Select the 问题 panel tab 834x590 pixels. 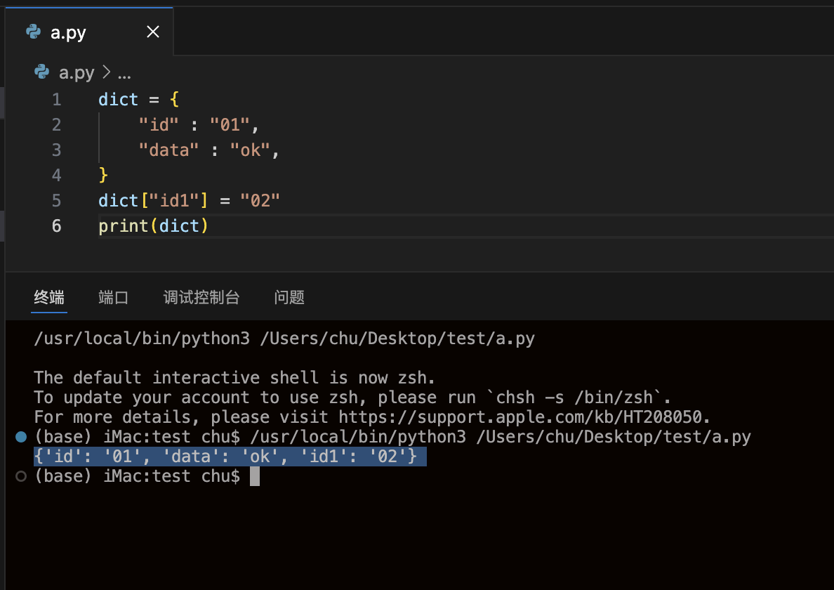(x=289, y=297)
